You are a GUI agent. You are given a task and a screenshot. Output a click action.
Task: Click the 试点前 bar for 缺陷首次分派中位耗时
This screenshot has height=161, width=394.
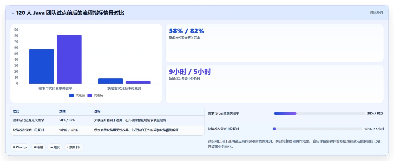(110, 81)
